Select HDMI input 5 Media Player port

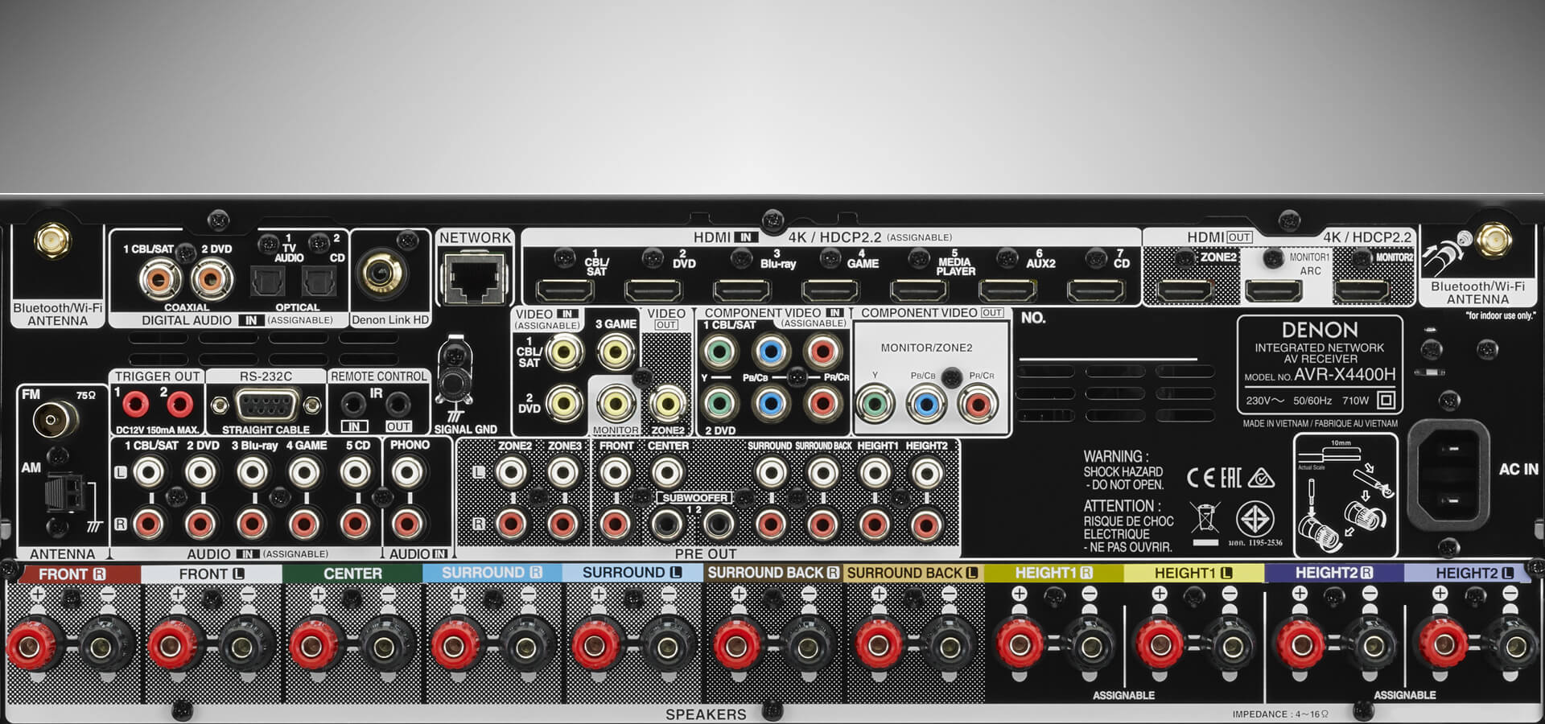pos(919,290)
